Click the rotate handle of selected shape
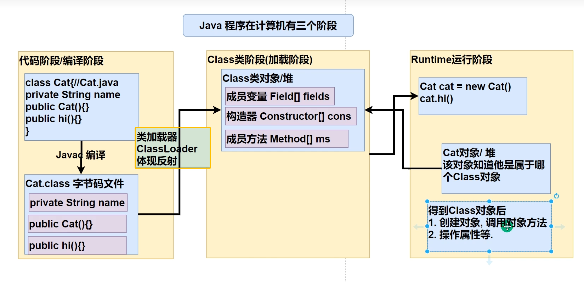The width and height of the screenshot is (584, 282). 556,196
